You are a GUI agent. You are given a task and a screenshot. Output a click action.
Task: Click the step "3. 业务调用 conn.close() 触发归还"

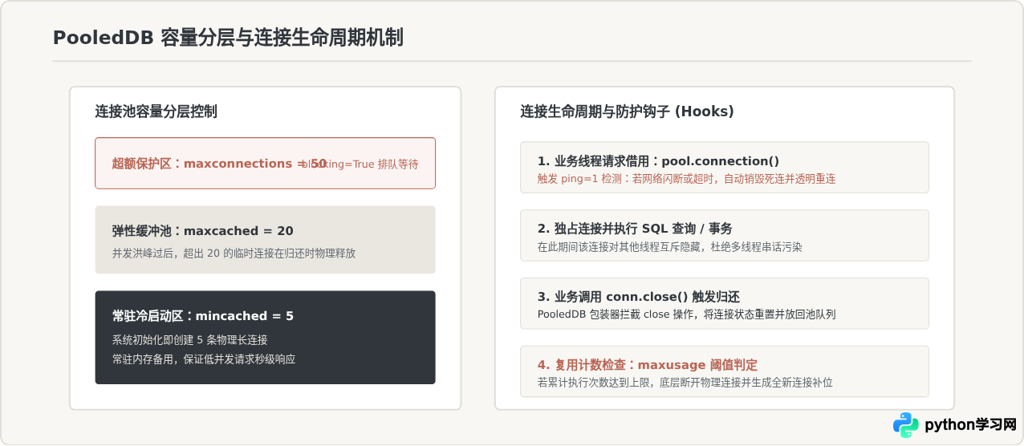(639, 297)
